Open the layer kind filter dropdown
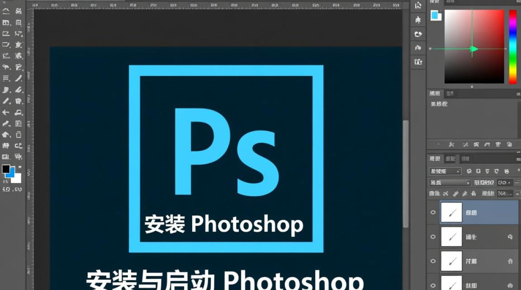 445,171
